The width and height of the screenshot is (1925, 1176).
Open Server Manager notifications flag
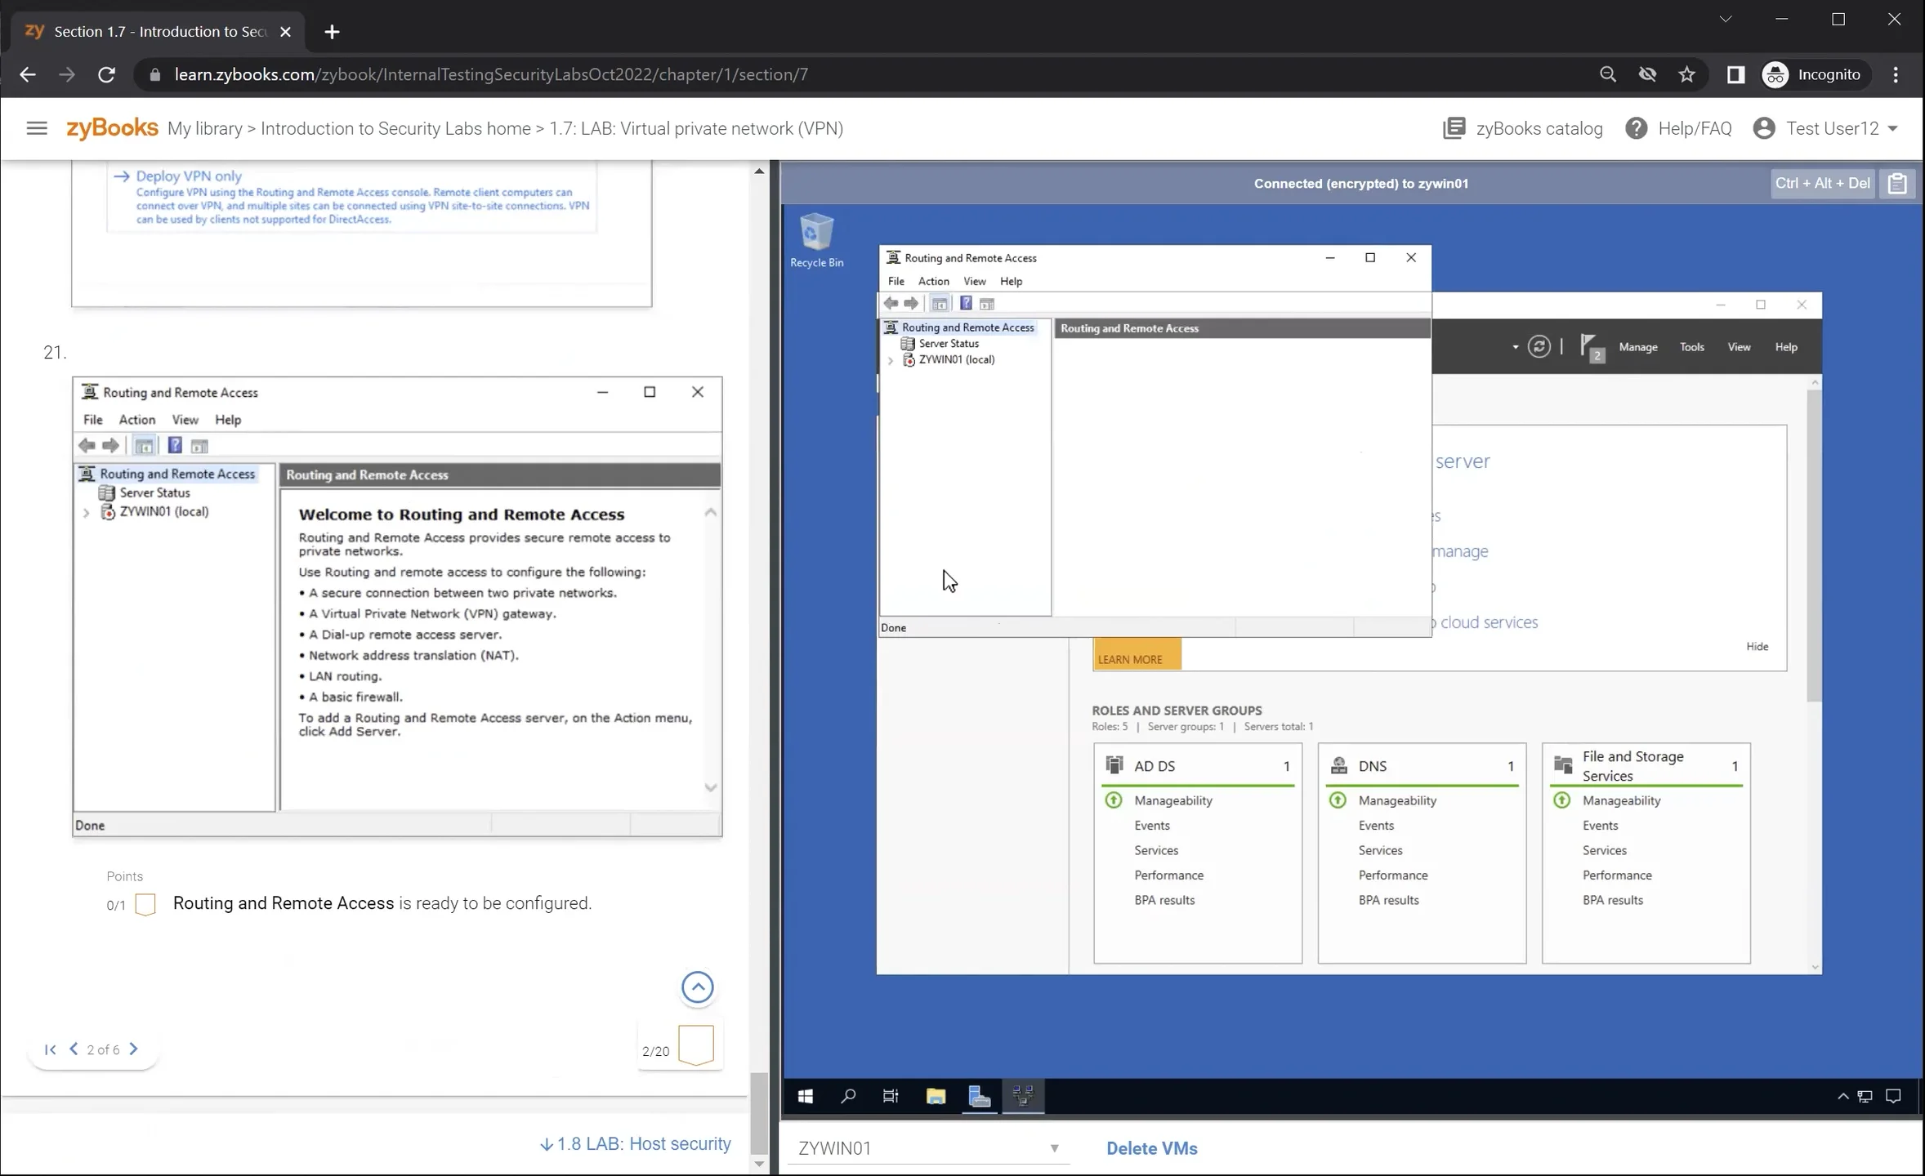[x=1592, y=348]
